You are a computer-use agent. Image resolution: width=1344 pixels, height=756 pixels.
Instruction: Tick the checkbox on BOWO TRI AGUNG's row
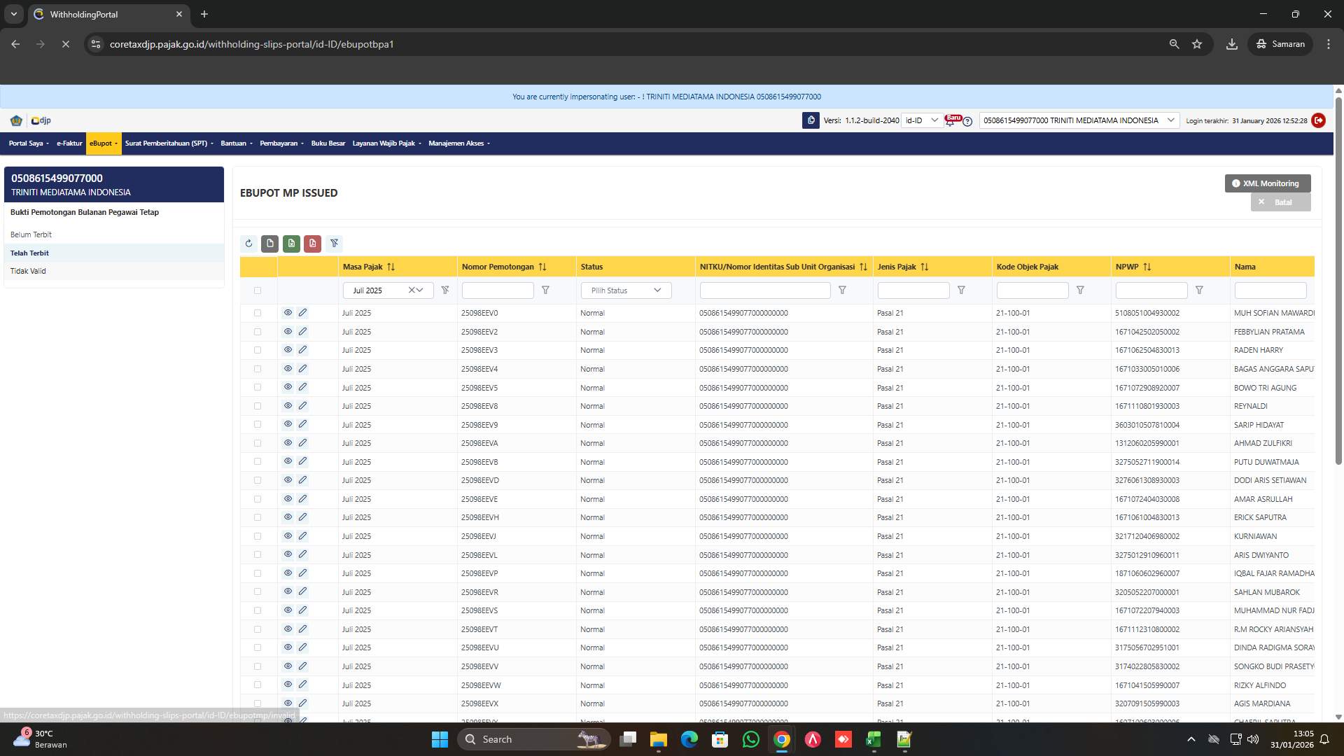coord(258,387)
